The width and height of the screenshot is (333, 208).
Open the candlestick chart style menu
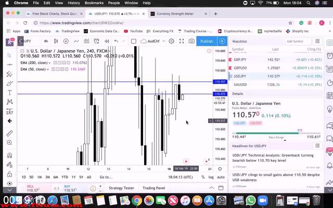coord(56,41)
